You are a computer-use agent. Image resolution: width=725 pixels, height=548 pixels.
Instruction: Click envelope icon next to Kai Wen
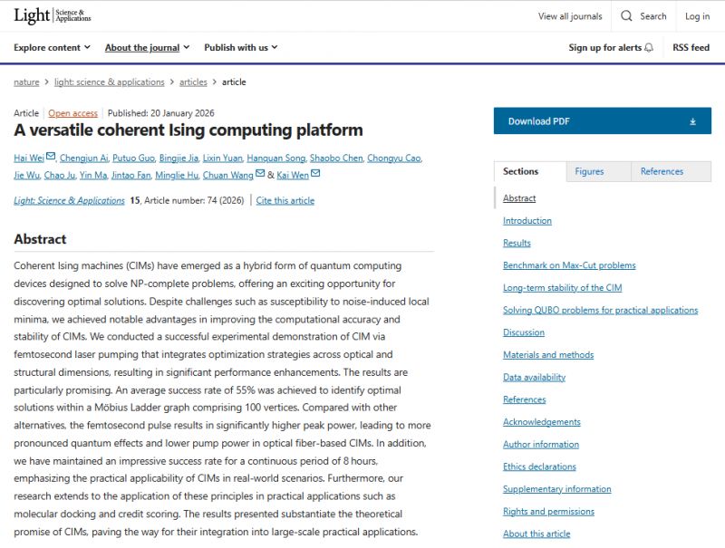(x=315, y=173)
